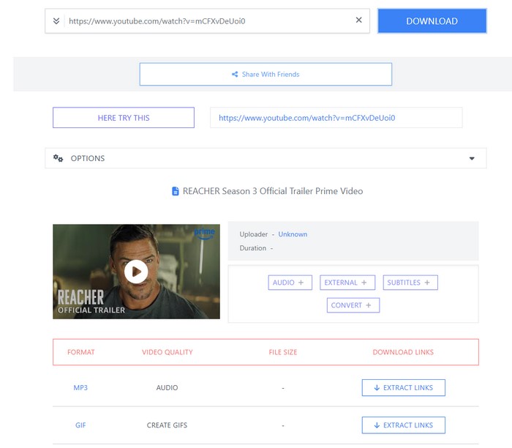Click the FILE SIZE column header
Screen dimensions: 512x448
point(283,352)
